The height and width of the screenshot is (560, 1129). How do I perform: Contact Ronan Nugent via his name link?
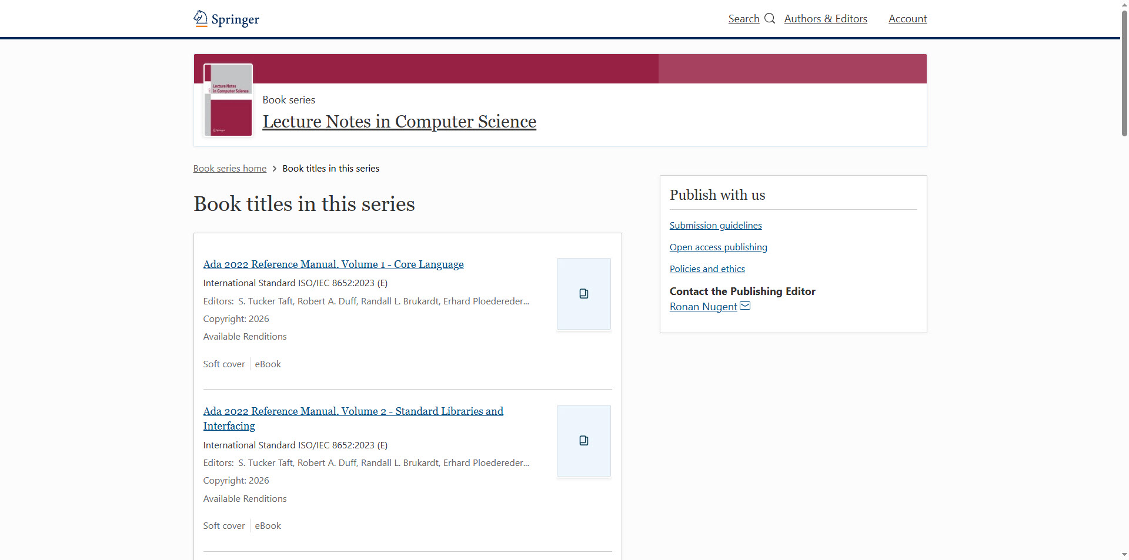pyautogui.click(x=703, y=307)
